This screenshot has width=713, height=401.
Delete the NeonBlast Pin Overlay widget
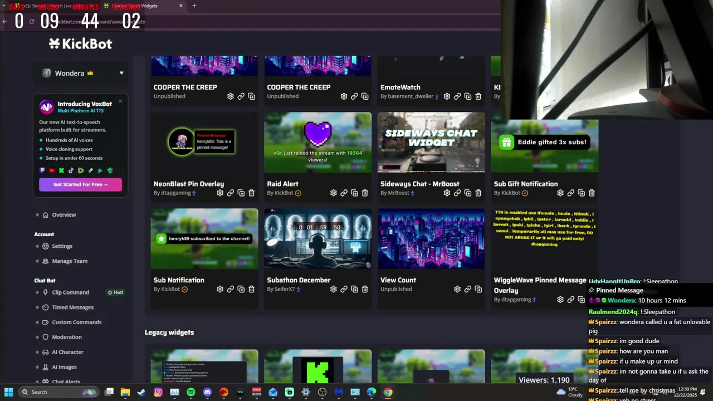click(251, 193)
